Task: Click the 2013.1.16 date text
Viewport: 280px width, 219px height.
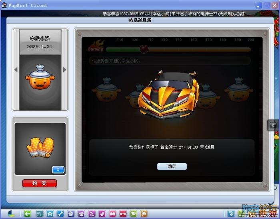Action: click(40, 46)
